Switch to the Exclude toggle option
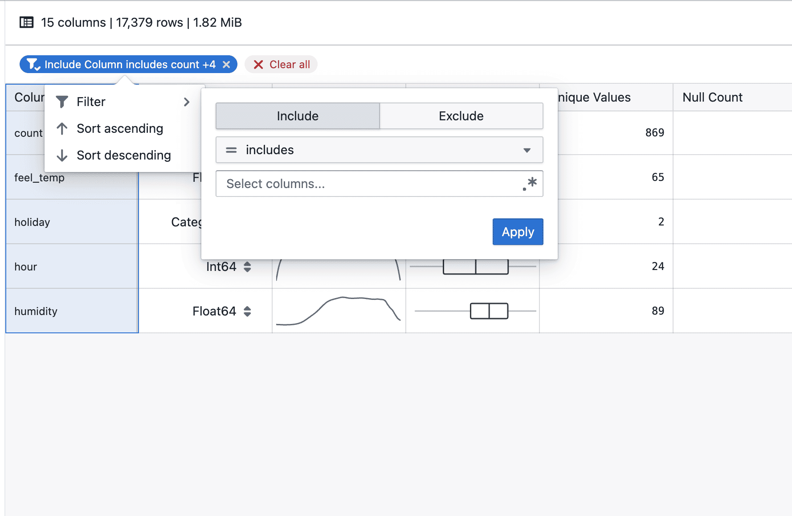 point(461,116)
